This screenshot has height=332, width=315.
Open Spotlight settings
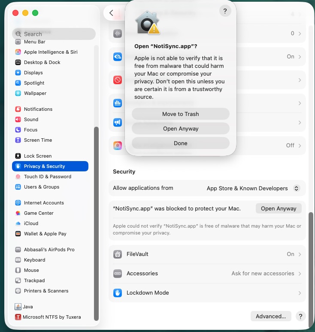[34, 83]
